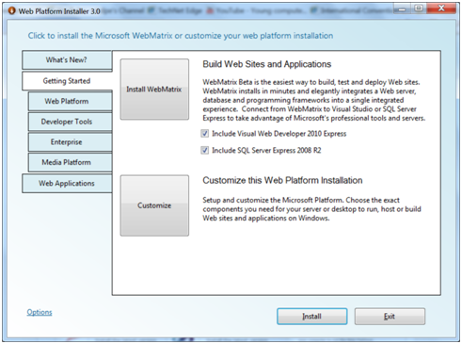Minimize the Web Platform Installer window

[x=402, y=8]
